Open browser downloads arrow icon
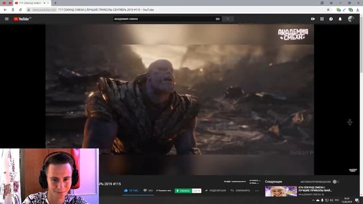 tap(358, 10)
